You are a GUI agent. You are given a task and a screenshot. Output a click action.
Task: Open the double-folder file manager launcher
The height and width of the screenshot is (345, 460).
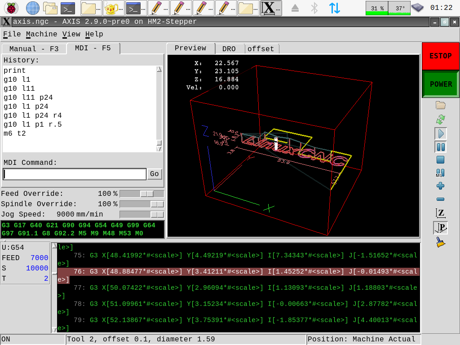50,8
